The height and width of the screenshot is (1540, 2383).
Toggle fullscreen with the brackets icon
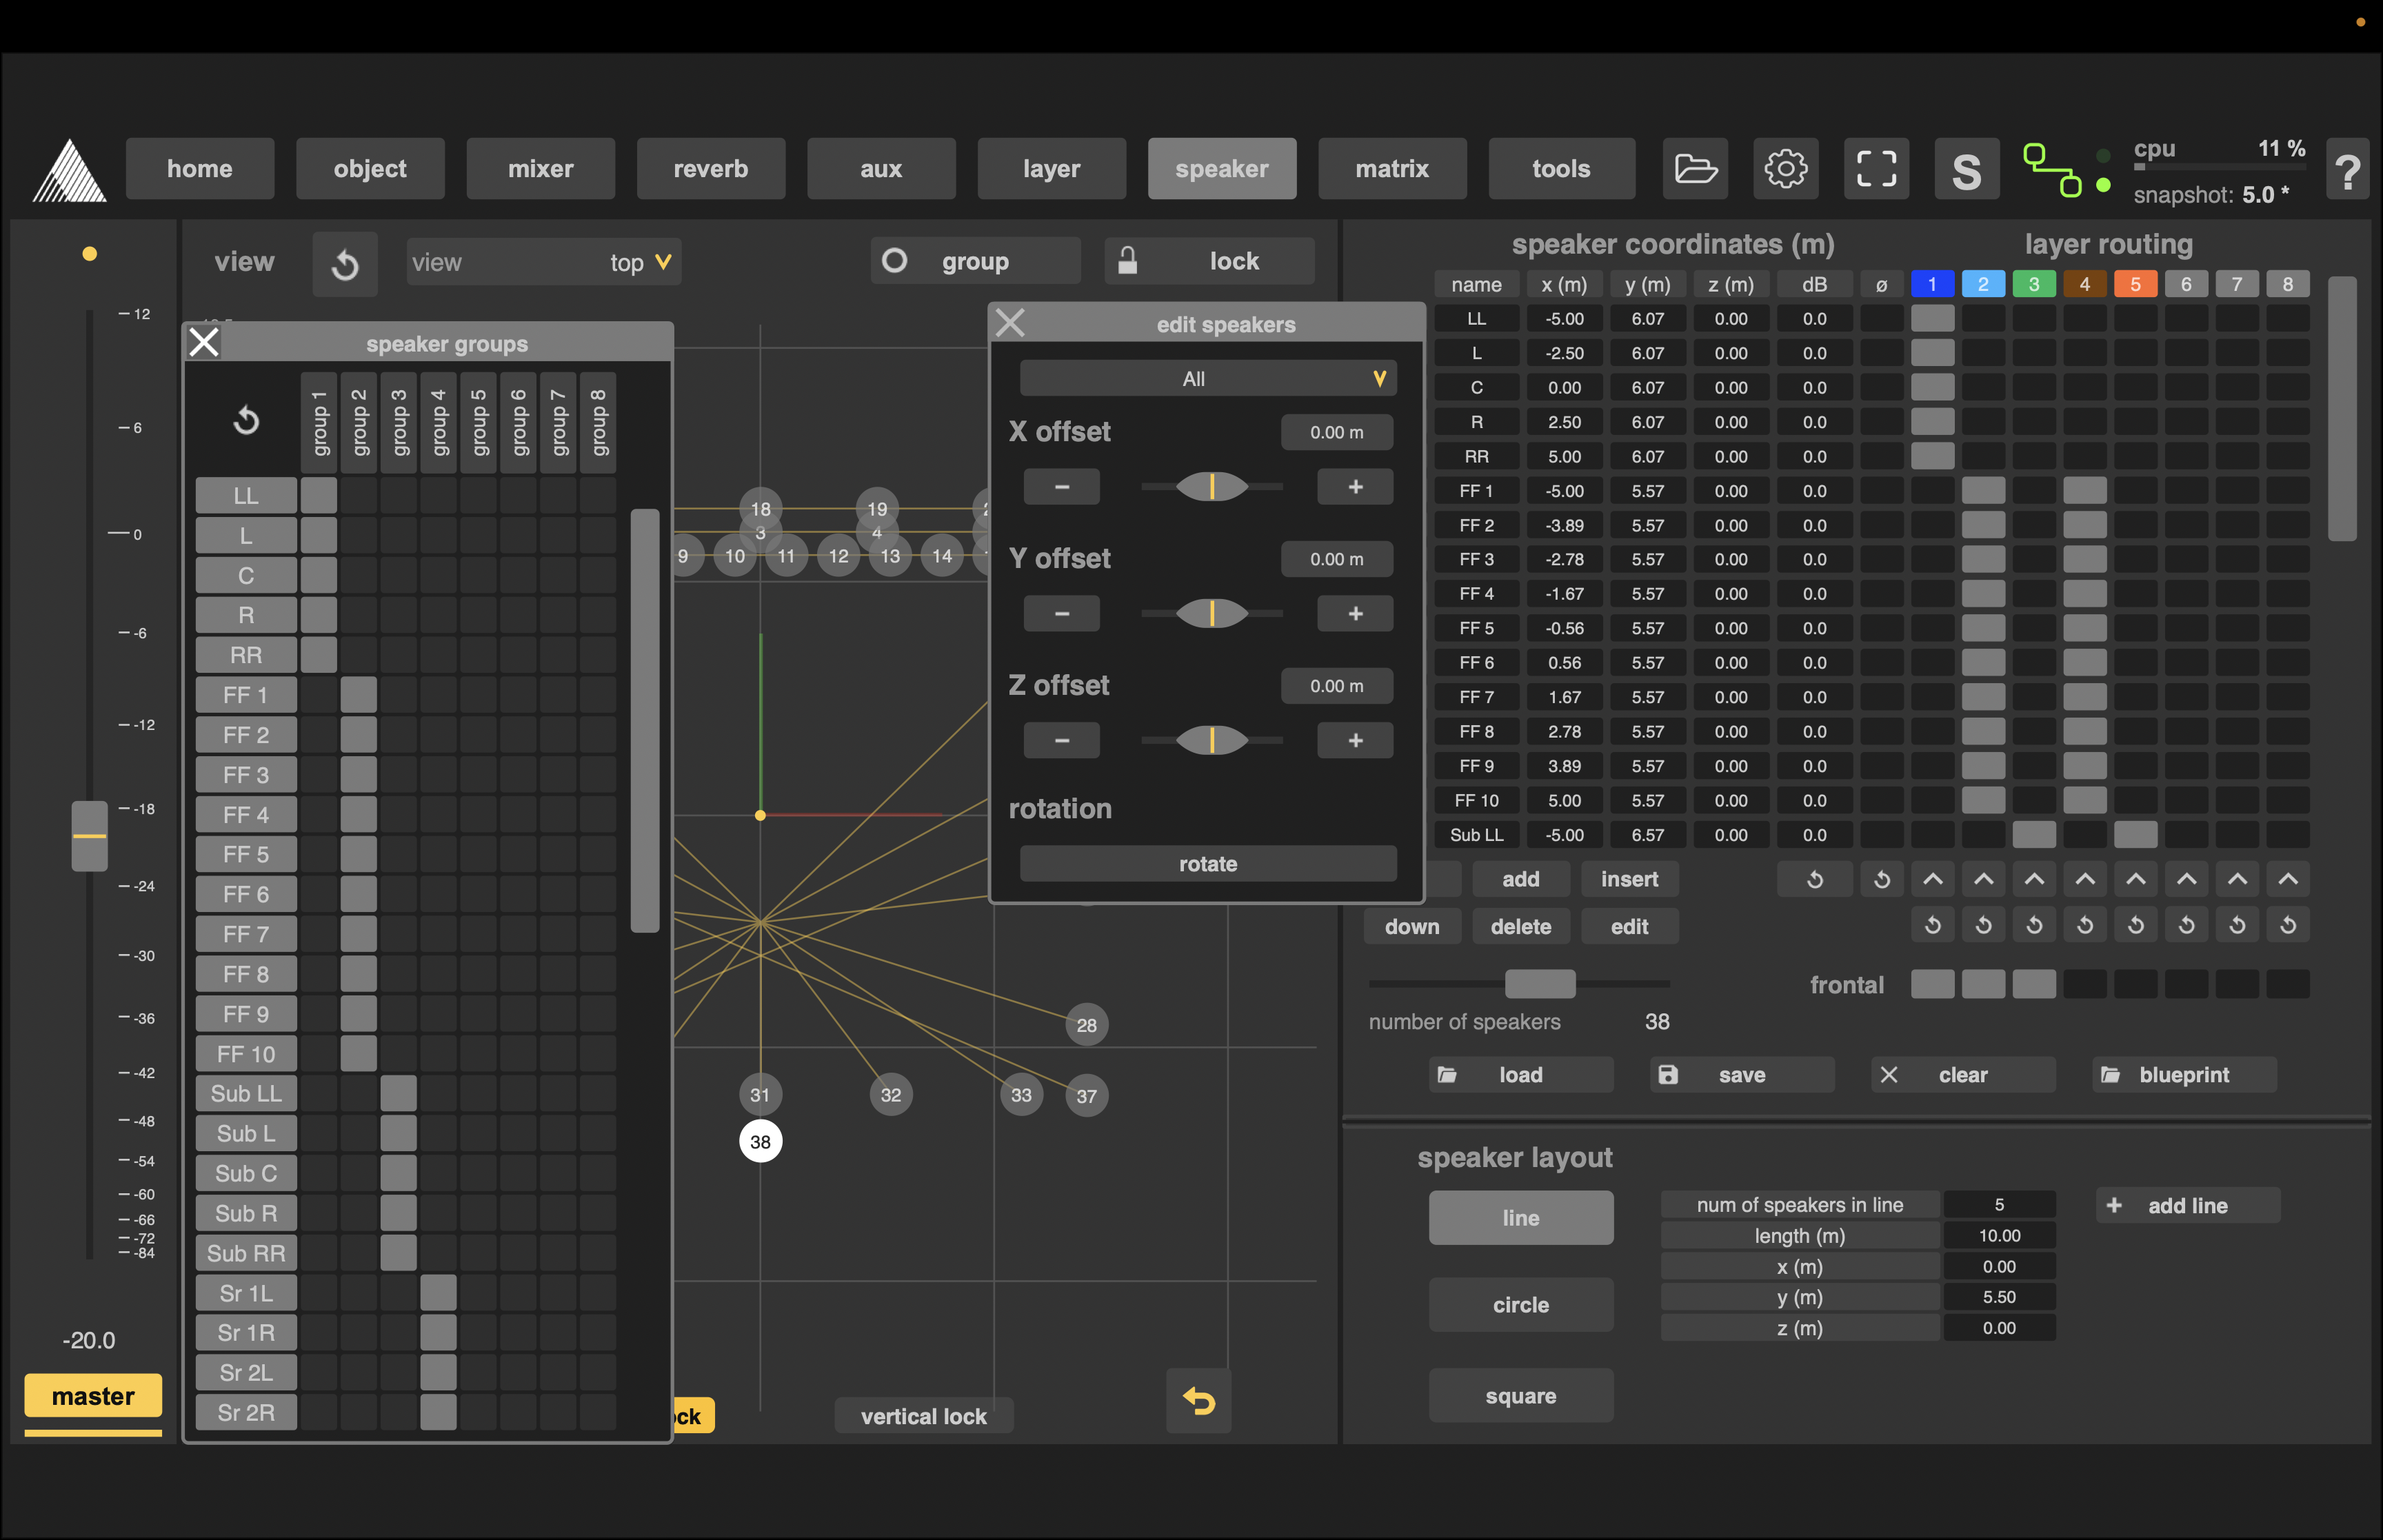click(x=1876, y=168)
